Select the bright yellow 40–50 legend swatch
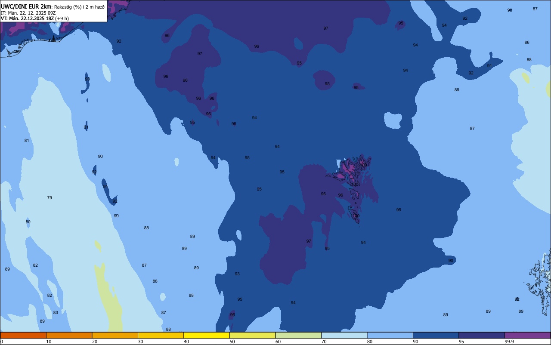The image size is (551, 345). pyautogui.click(x=207, y=335)
